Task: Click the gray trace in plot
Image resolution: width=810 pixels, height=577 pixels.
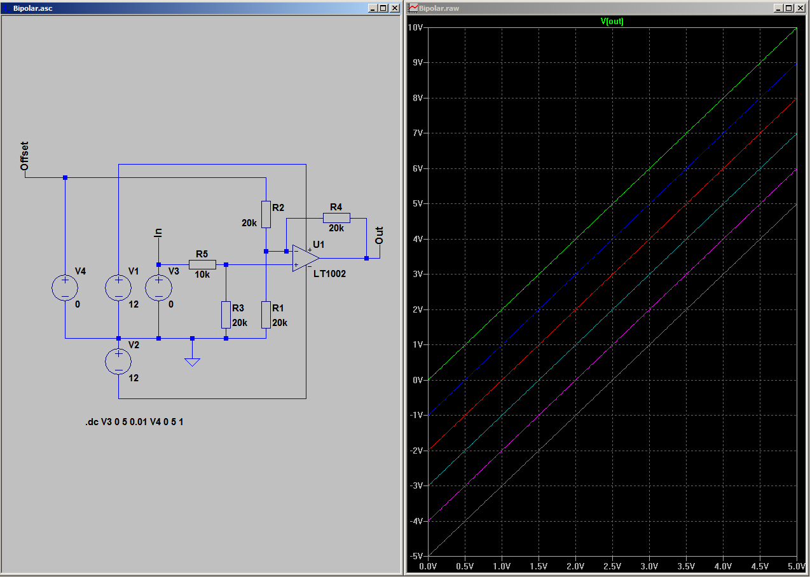Action: [612, 380]
